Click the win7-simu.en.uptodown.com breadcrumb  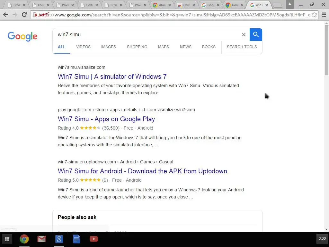(115, 162)
